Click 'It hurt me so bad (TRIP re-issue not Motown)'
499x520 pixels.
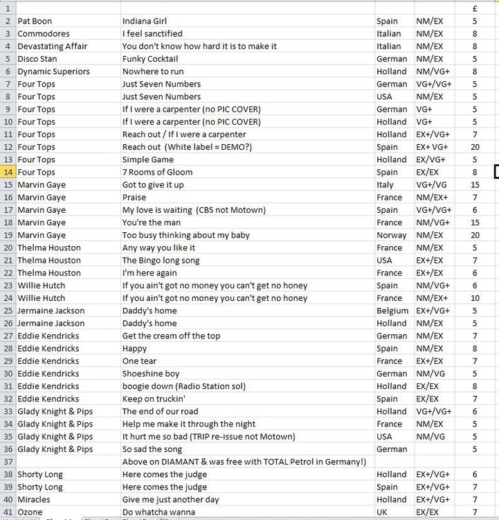(x=248, y=437)
